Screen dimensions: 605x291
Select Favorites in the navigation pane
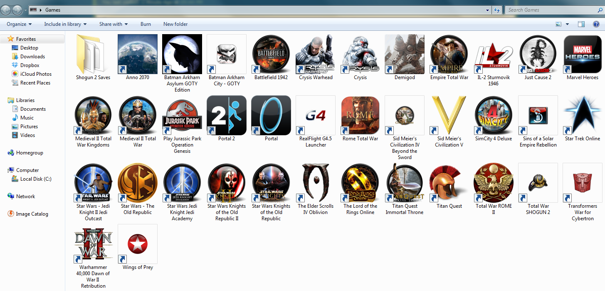coord(26,39)
